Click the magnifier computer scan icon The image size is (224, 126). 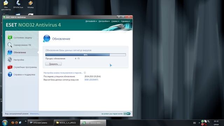10,45
